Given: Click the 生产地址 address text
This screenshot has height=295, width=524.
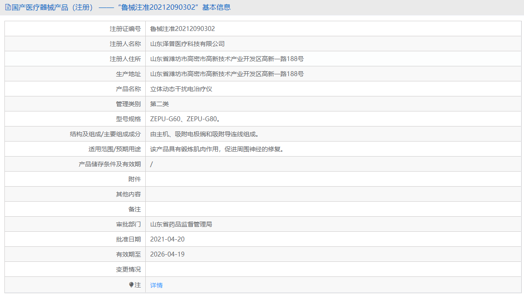Looking at the screenshot, I should 229,73.
